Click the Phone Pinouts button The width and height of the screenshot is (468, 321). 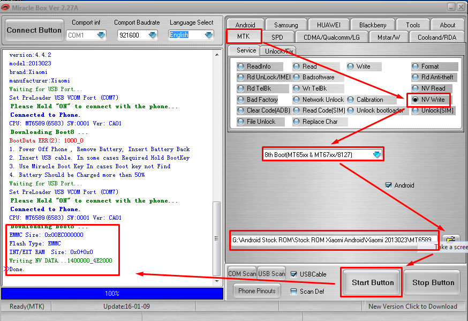pos(256,291)
